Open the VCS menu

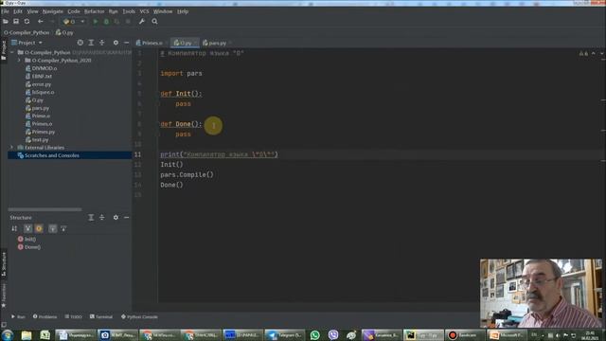tap(144, 11)
